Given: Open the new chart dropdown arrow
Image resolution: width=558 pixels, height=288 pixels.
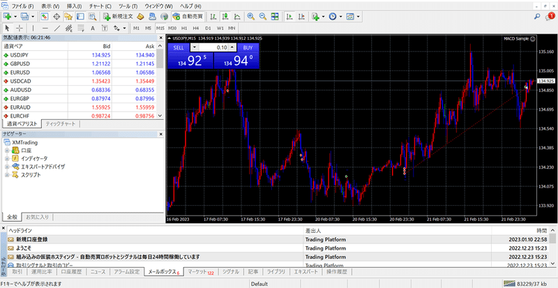Looking at the screenshot, I should [x=15, y=16].
